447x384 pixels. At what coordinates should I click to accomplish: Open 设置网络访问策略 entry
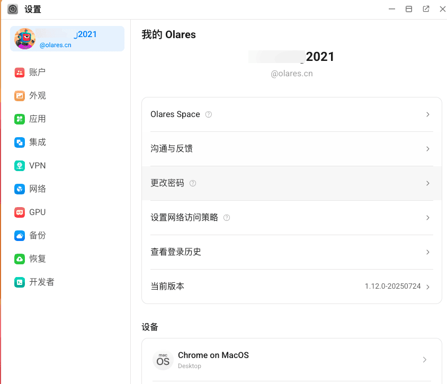[x=292, y=218]
